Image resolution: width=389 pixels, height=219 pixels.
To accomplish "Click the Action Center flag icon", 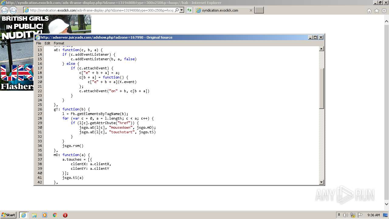I will click(360, 215).
